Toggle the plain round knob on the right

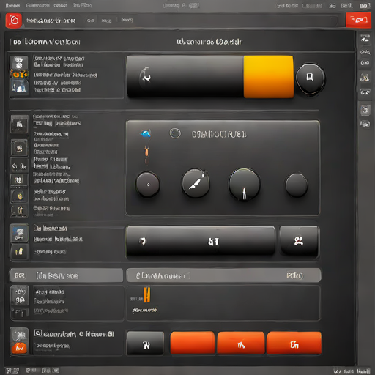[297, 185]
